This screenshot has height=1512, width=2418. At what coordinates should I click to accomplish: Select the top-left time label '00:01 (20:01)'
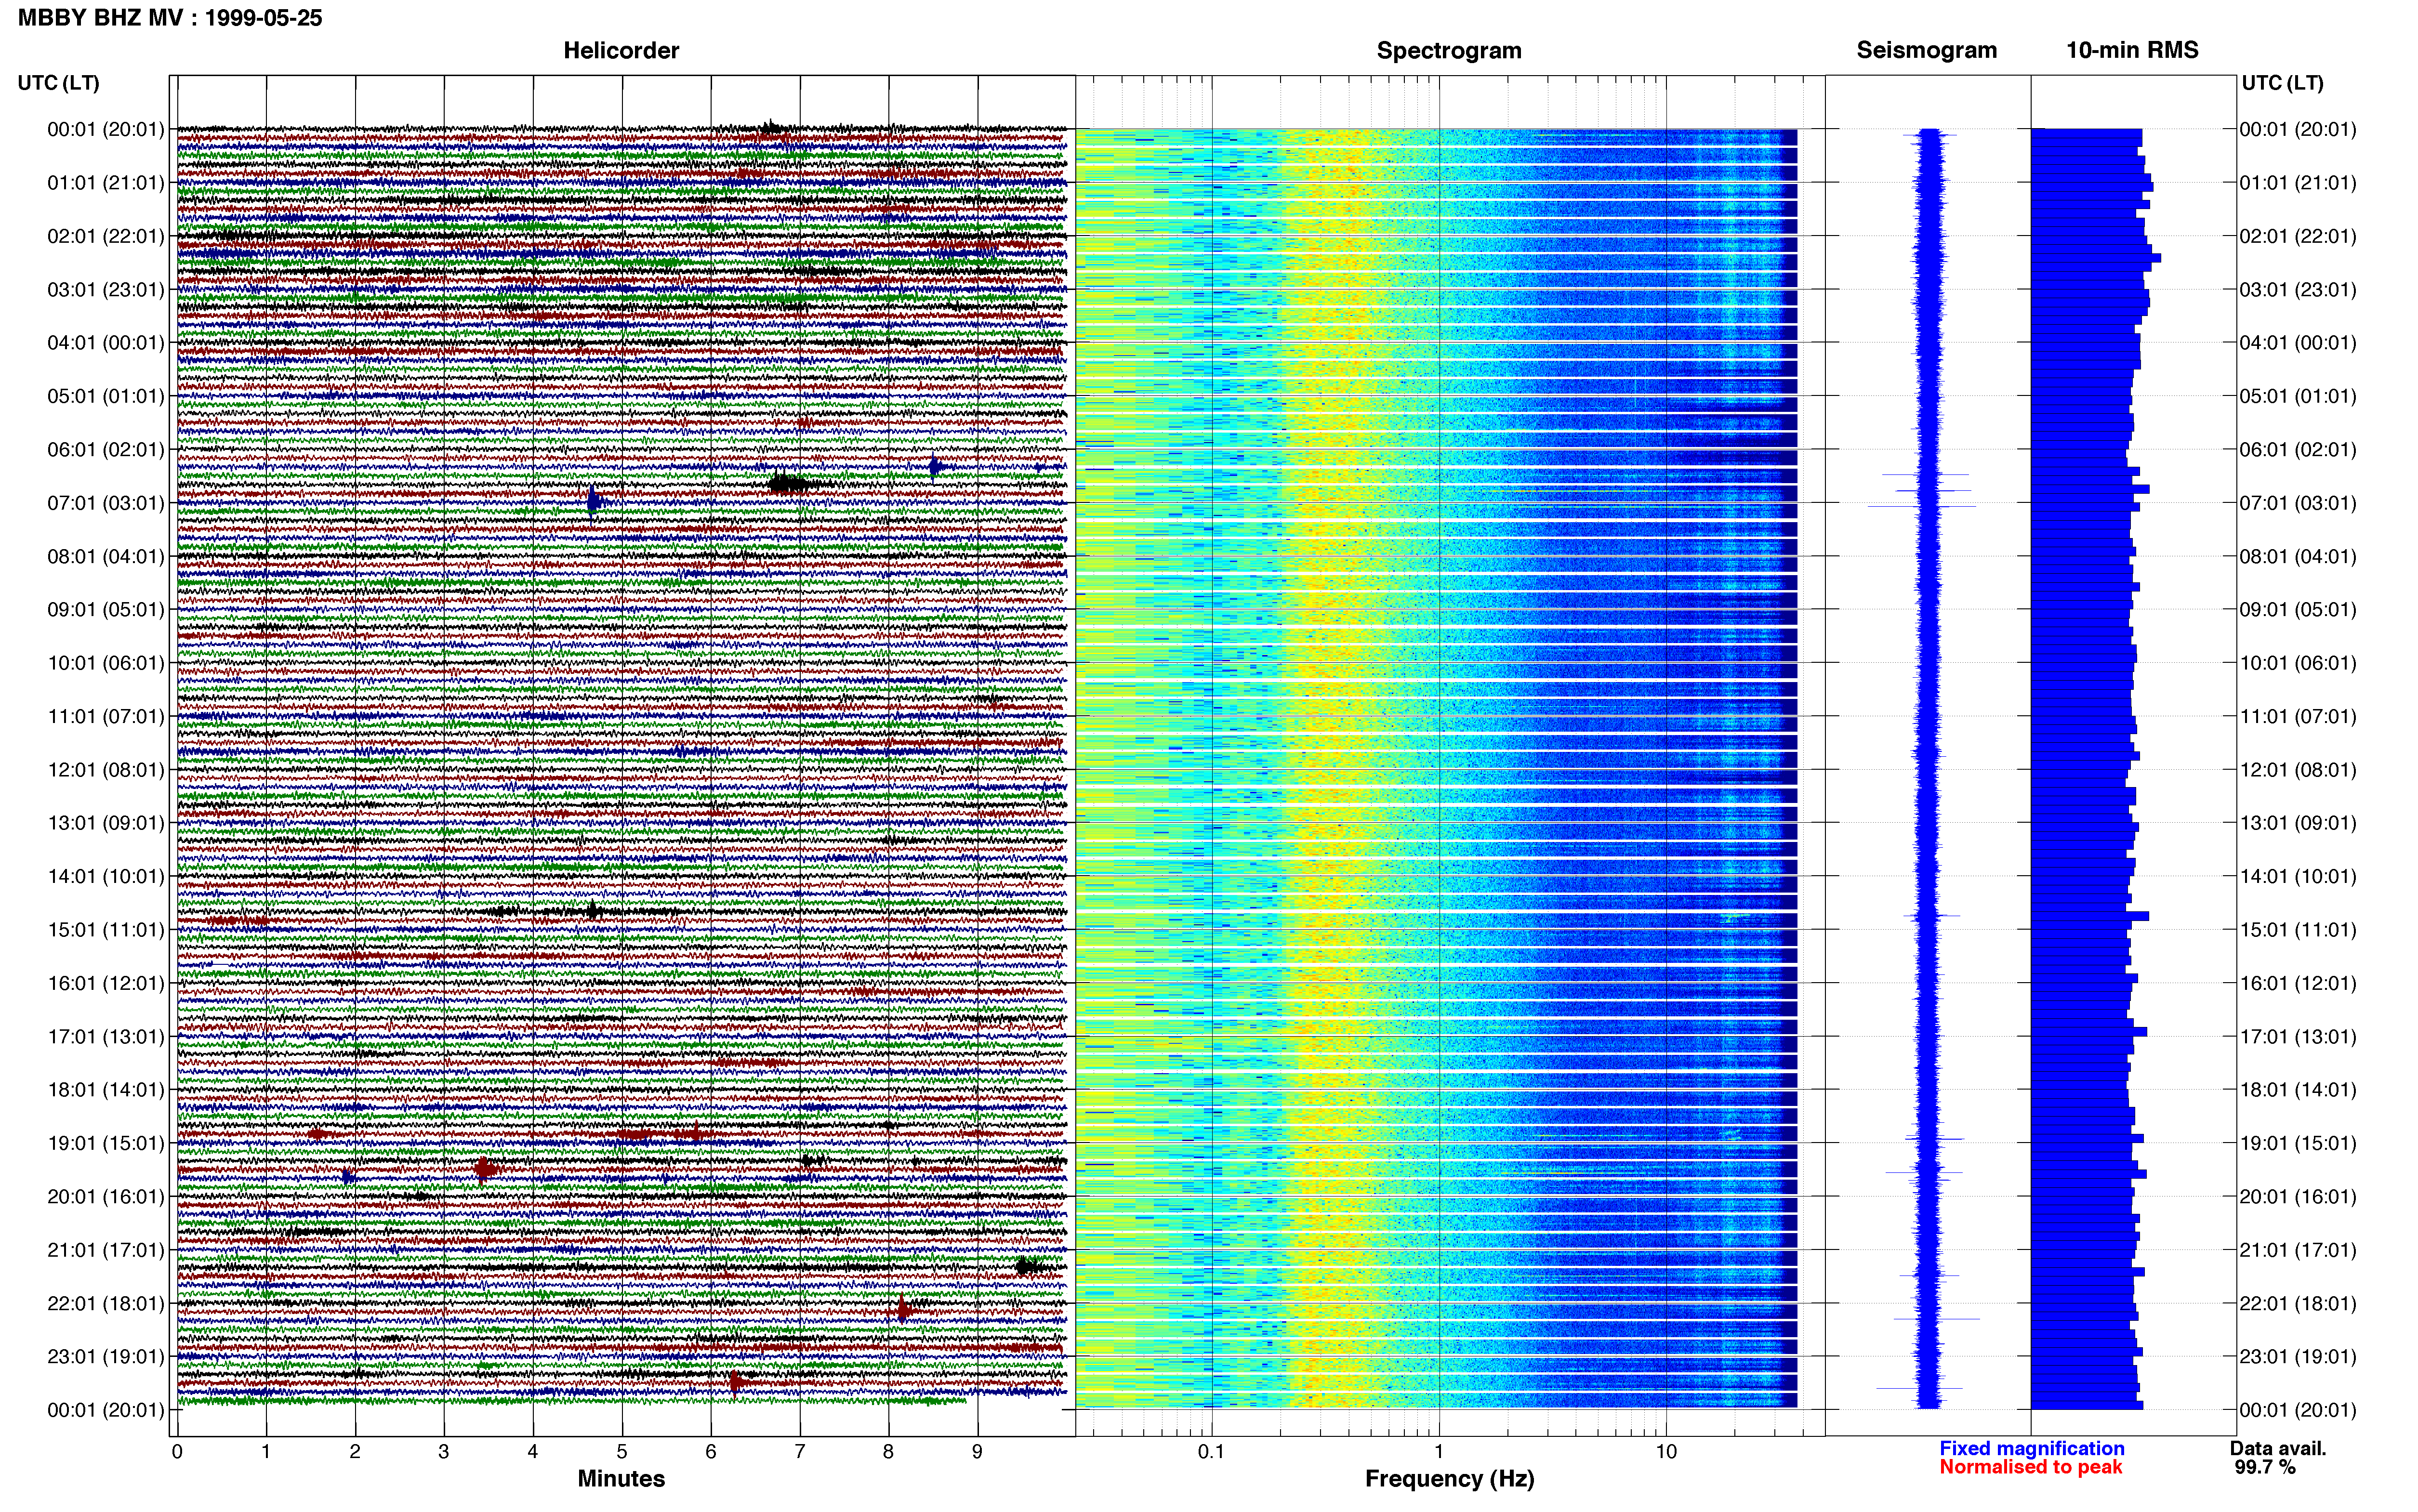point(106,129)
